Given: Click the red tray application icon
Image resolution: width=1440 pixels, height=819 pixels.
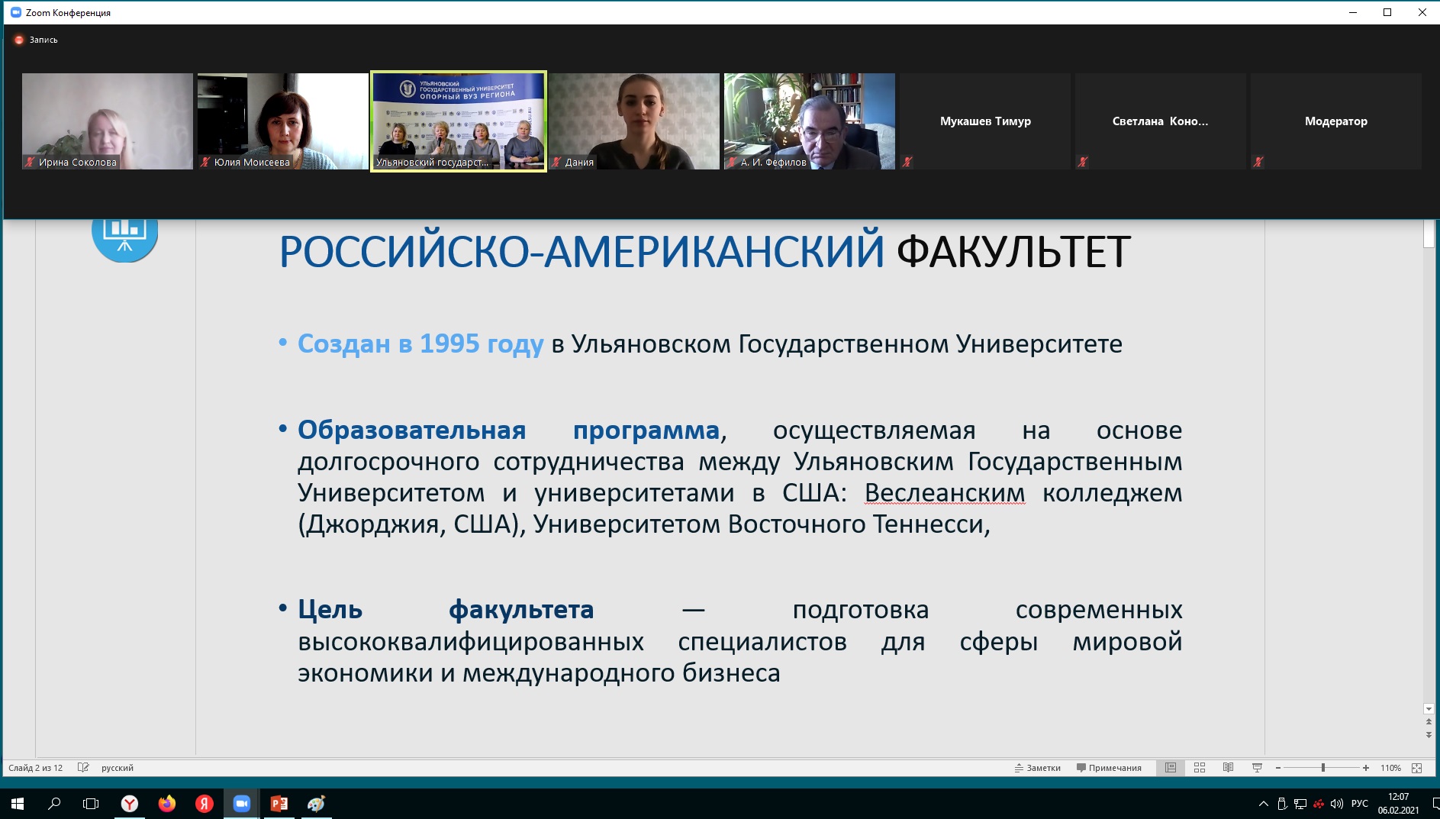Looking at the screenshot, I should 1319,804.
